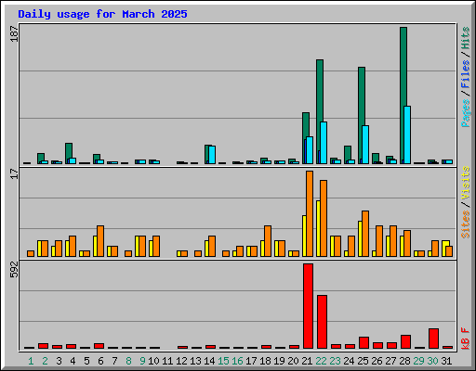Click the yellow "Visits" legend label

point(466,184)
